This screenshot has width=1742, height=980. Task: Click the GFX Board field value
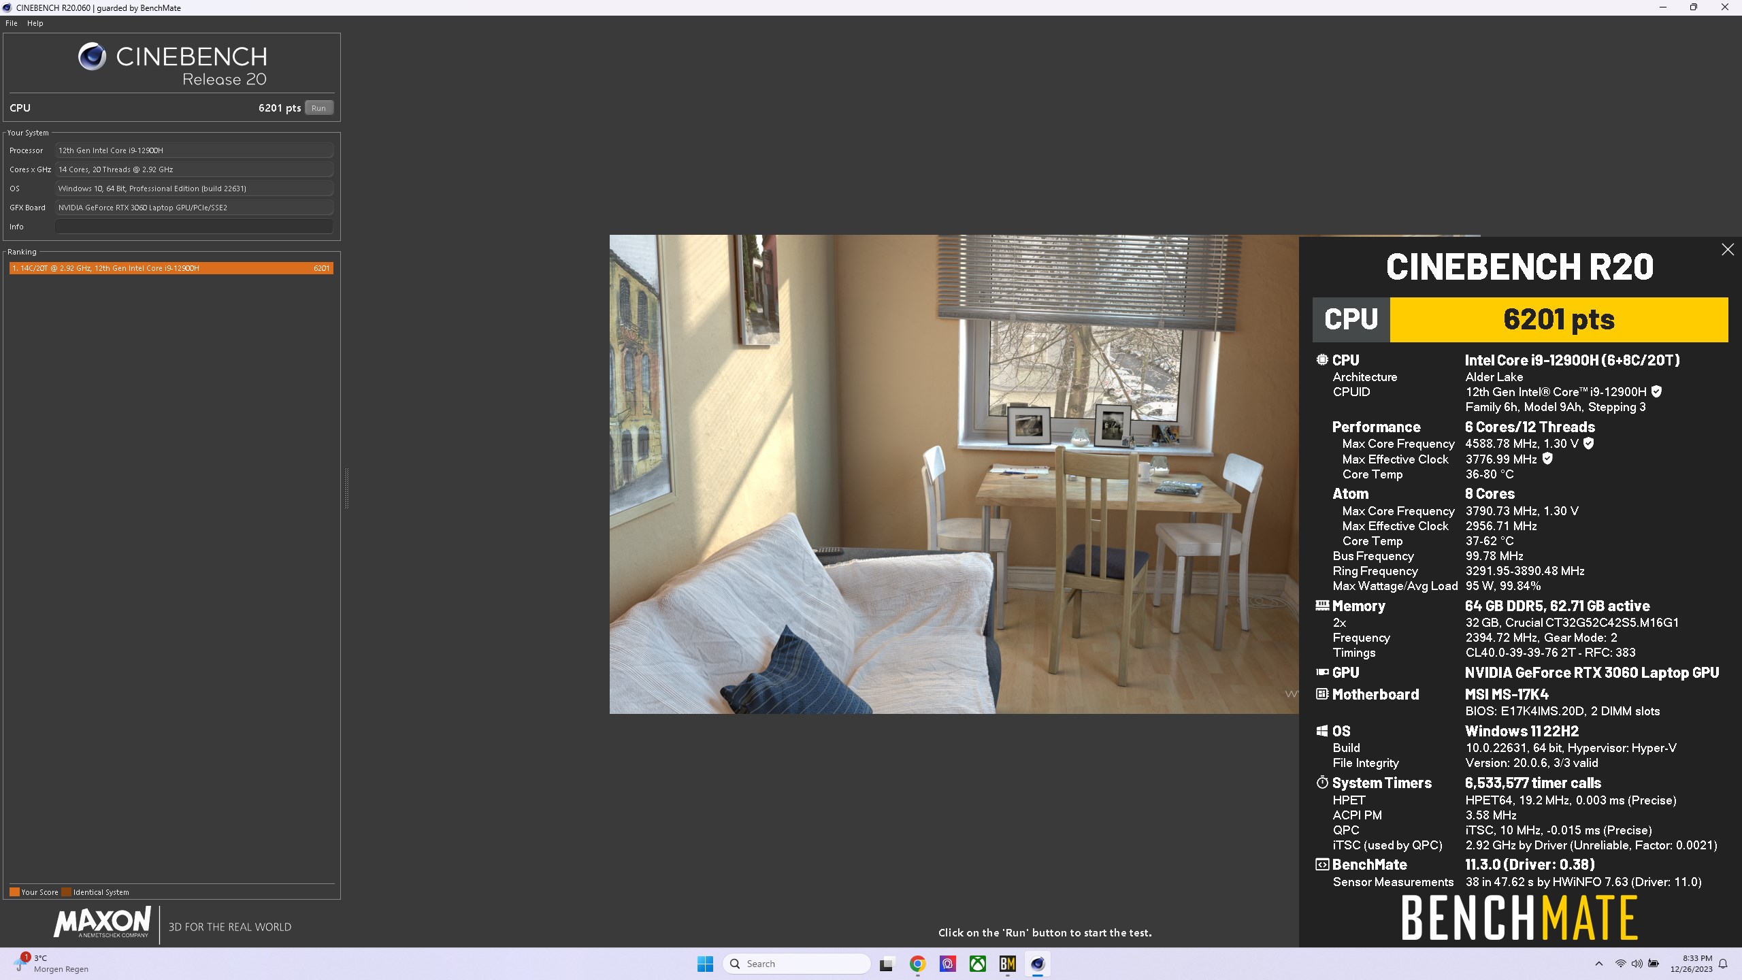[x=194, y=208]
